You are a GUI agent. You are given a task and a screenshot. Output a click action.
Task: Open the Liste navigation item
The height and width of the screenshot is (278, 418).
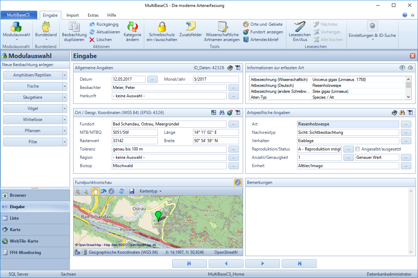click(x=35, y=218)
